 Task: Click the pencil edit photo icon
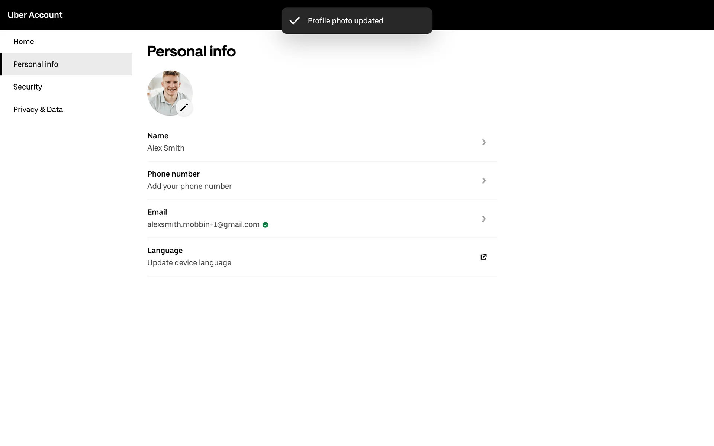pos(184,108)
